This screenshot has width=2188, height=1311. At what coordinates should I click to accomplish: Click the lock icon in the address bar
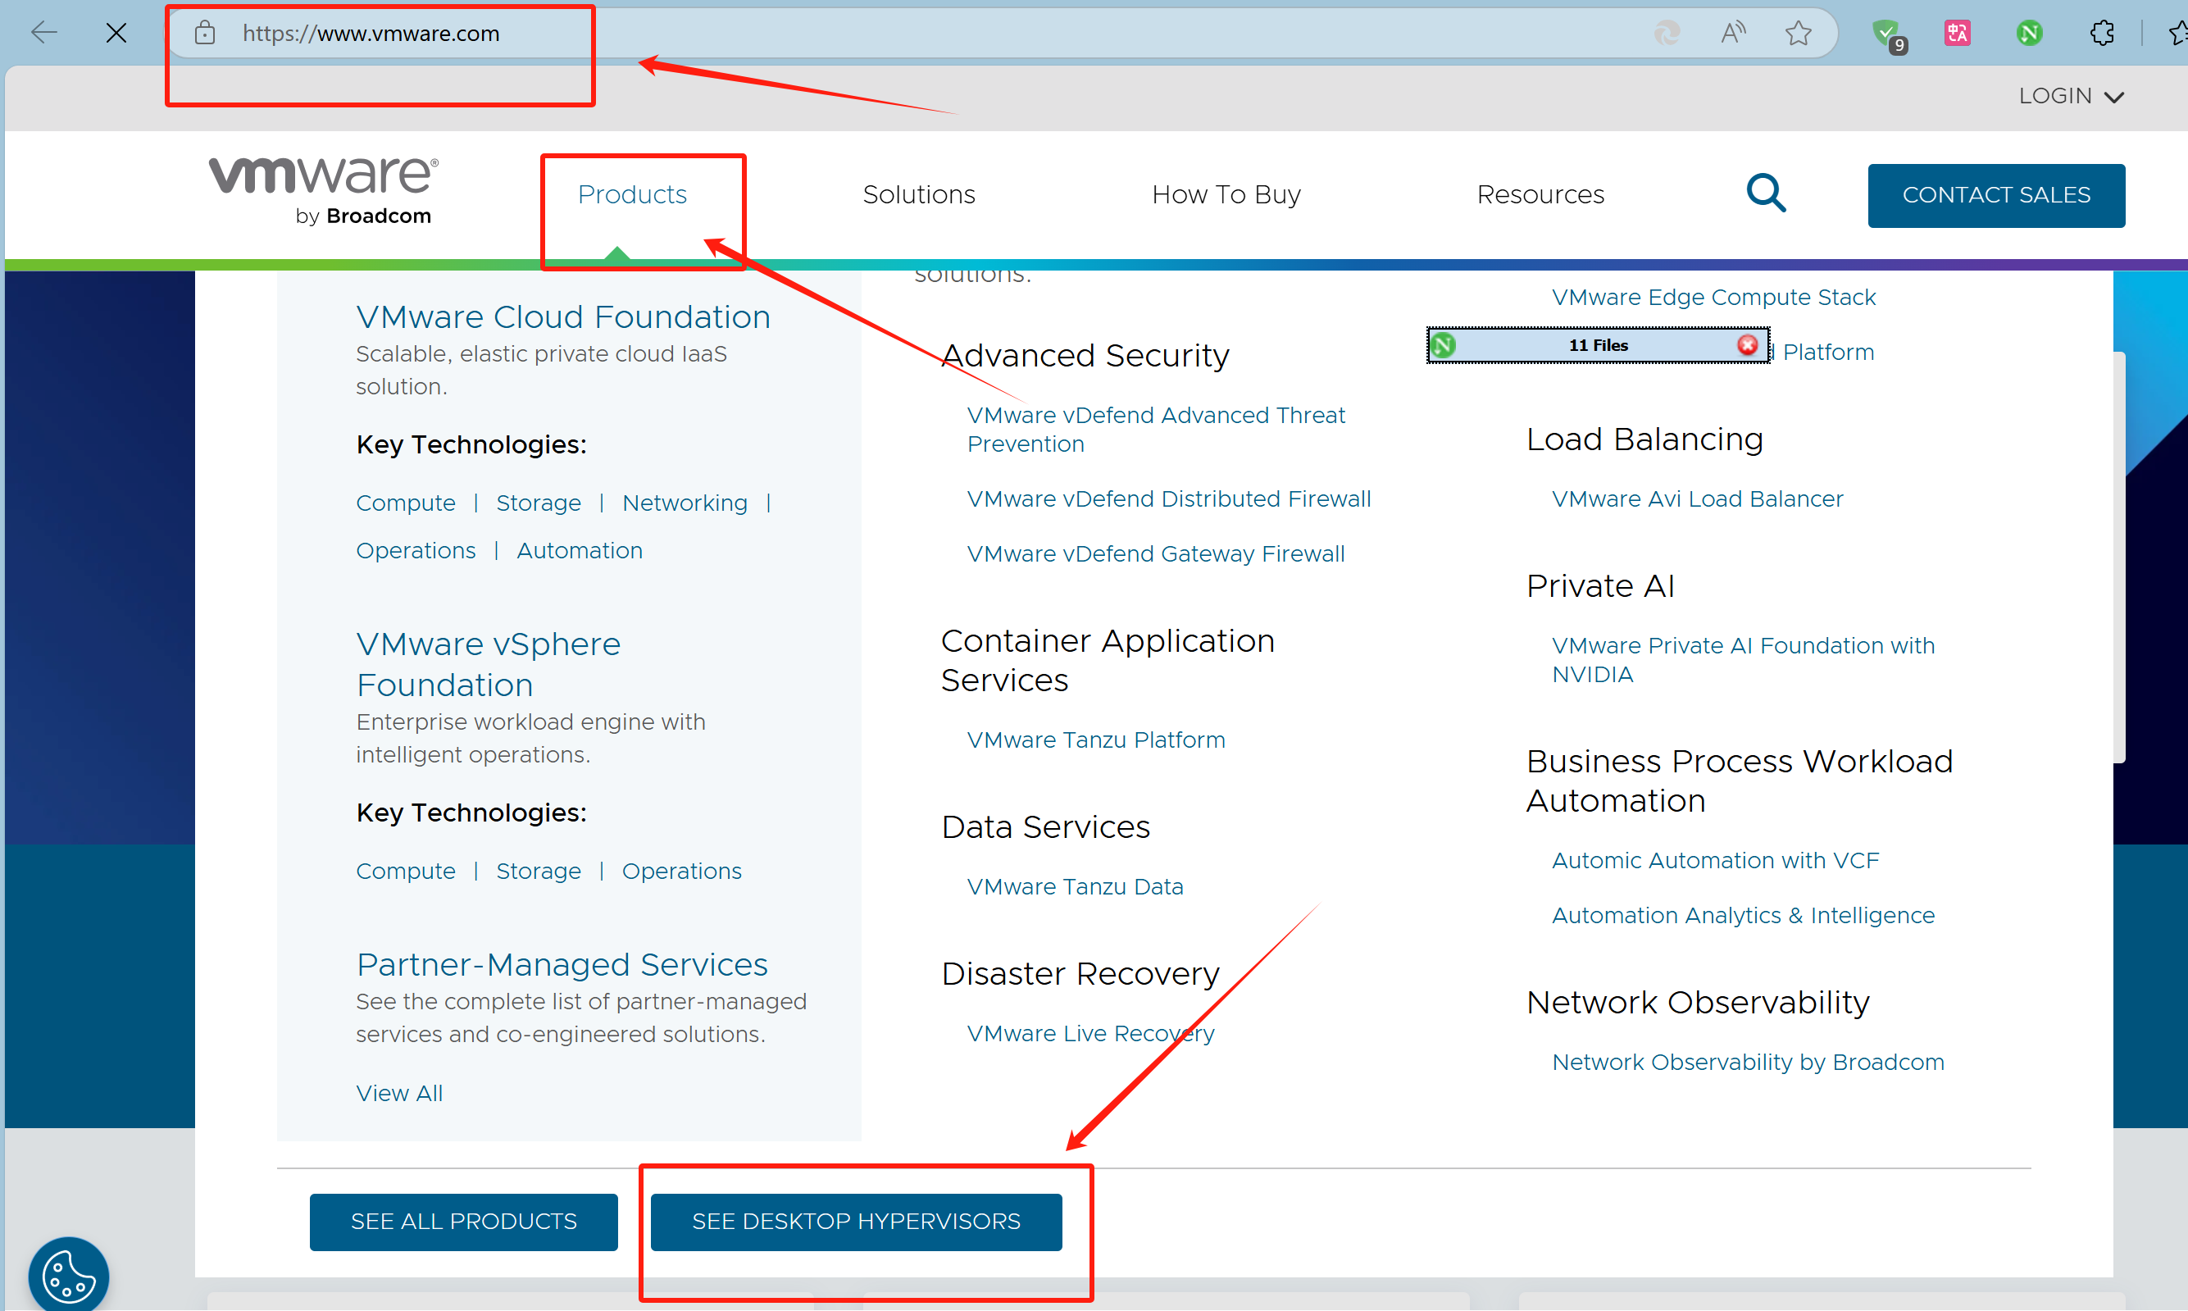(x=205, y=33)
